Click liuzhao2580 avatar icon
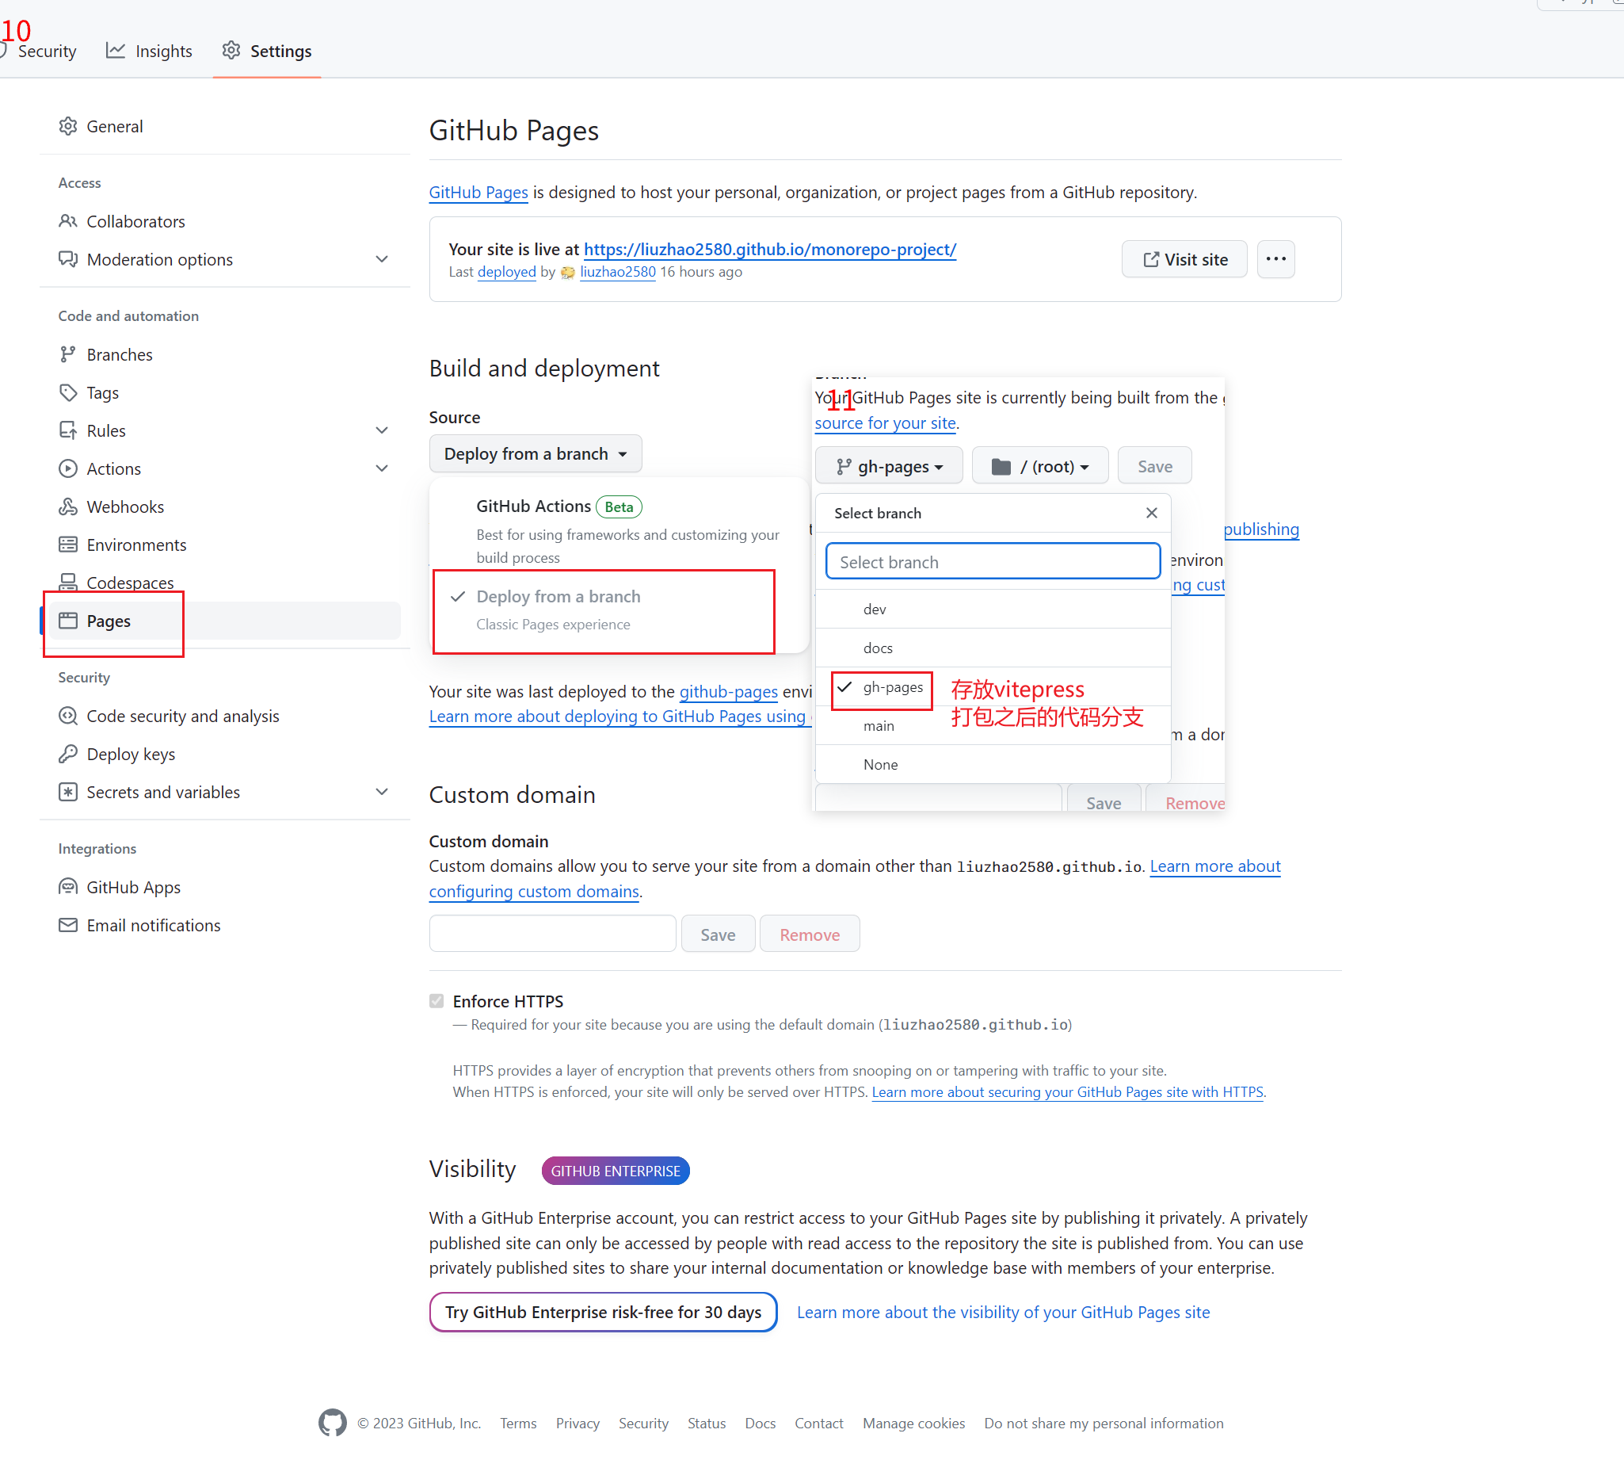The width and height of the screenshot is (1624, 1460). [567, 273]
